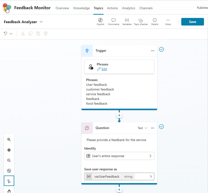Open the Text type dropdown on Question node
The image size is (208, 193).
coord(142,128)
